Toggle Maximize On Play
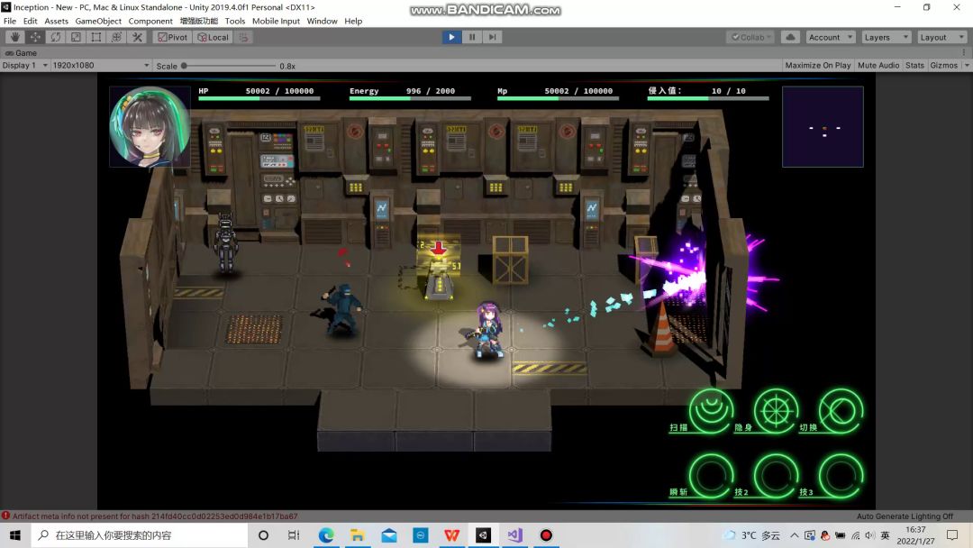The width and height of the screenshot is (973, 548). (817, 66)
